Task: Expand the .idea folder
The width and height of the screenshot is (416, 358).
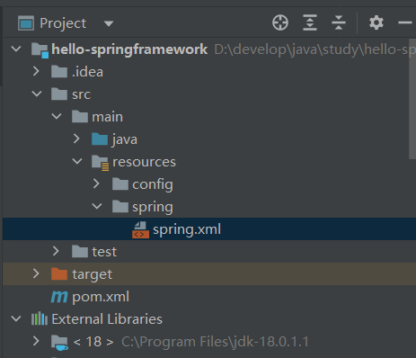Action: (36, 71)
